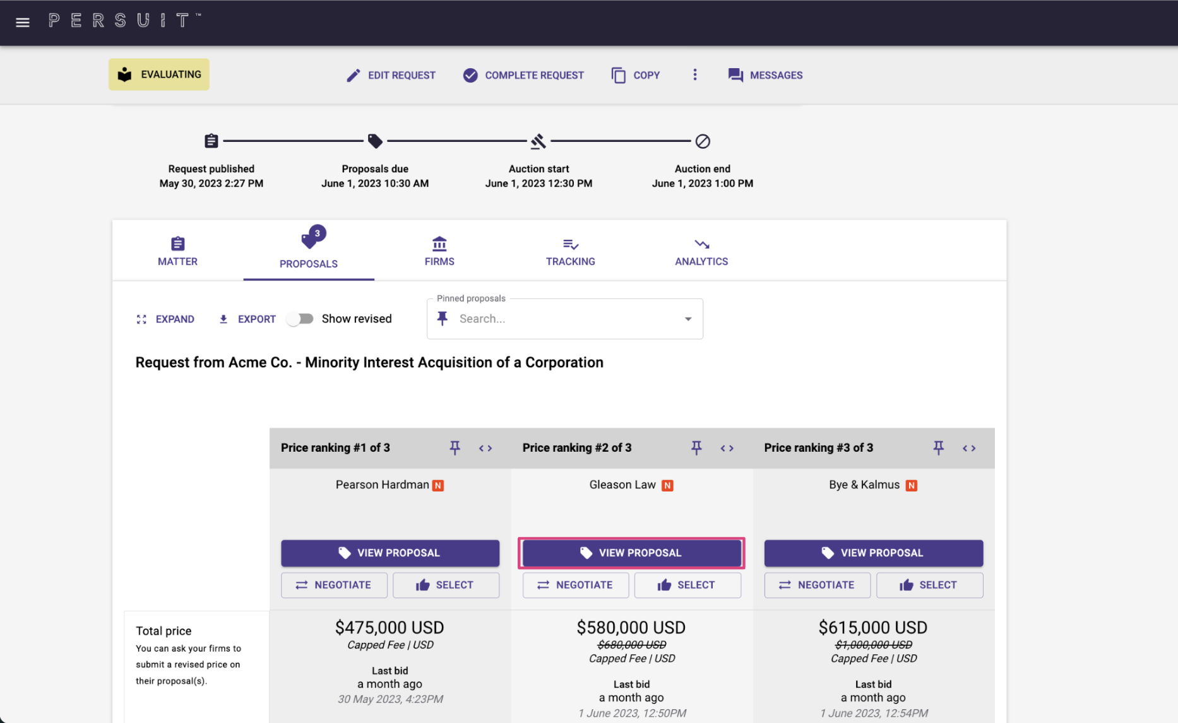The width and height of the screenshot is (1178, 723).
Task: Negotiate with Gleason Law
Action: pyautogui.click(x=576, y=585)
